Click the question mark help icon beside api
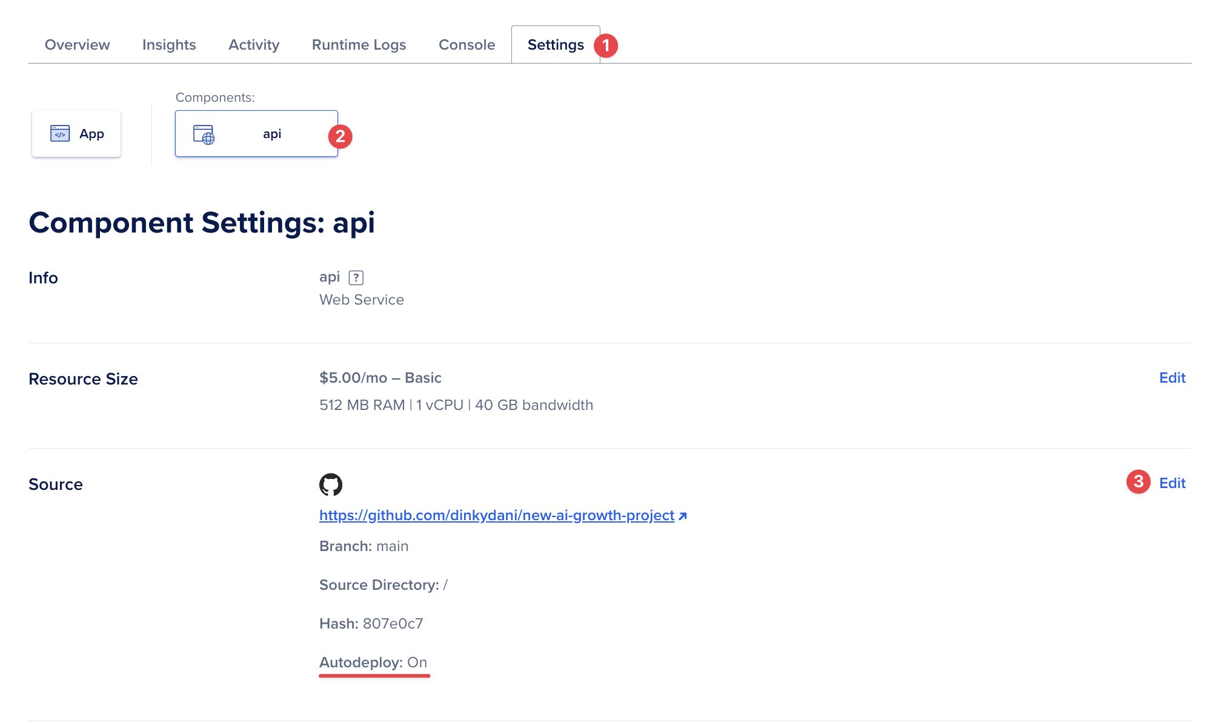The width and height of the screenshot is (1225, 723). coord(356,277)
